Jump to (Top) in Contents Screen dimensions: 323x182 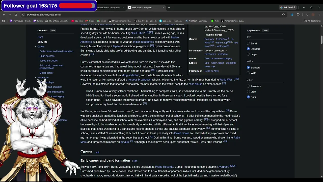point(40,37)
